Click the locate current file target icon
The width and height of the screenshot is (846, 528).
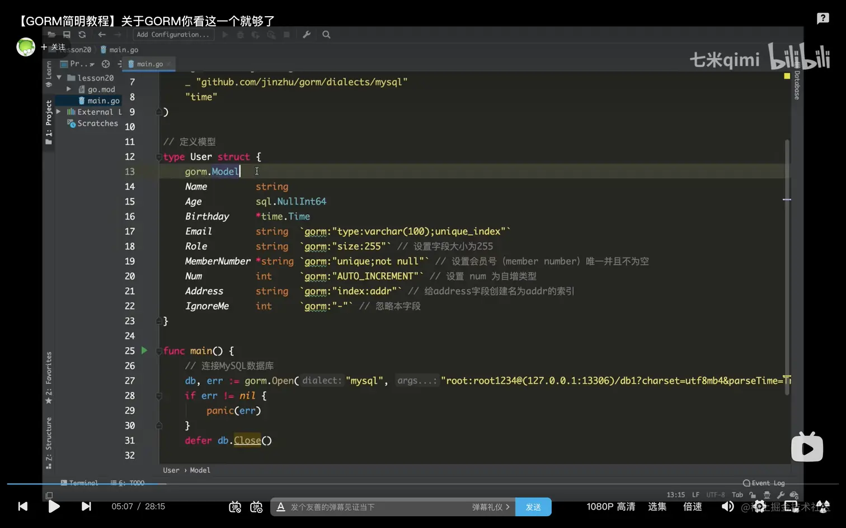[x=106, y=64]
